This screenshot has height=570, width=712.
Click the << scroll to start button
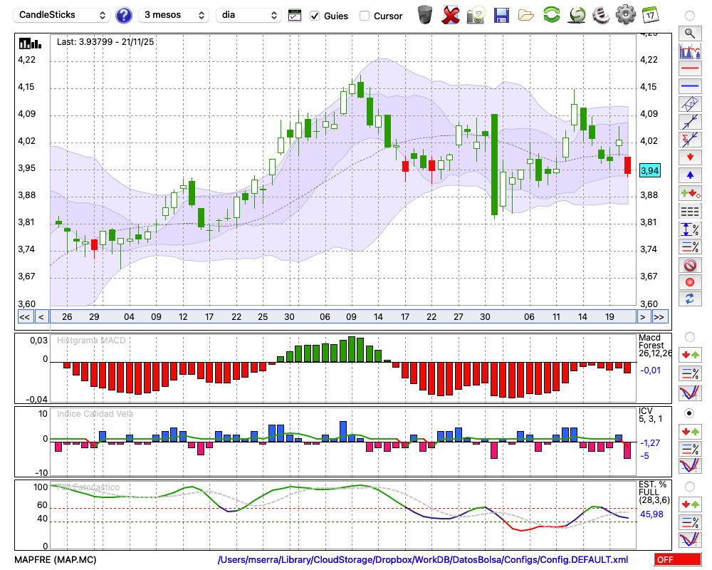coord(24,317)
